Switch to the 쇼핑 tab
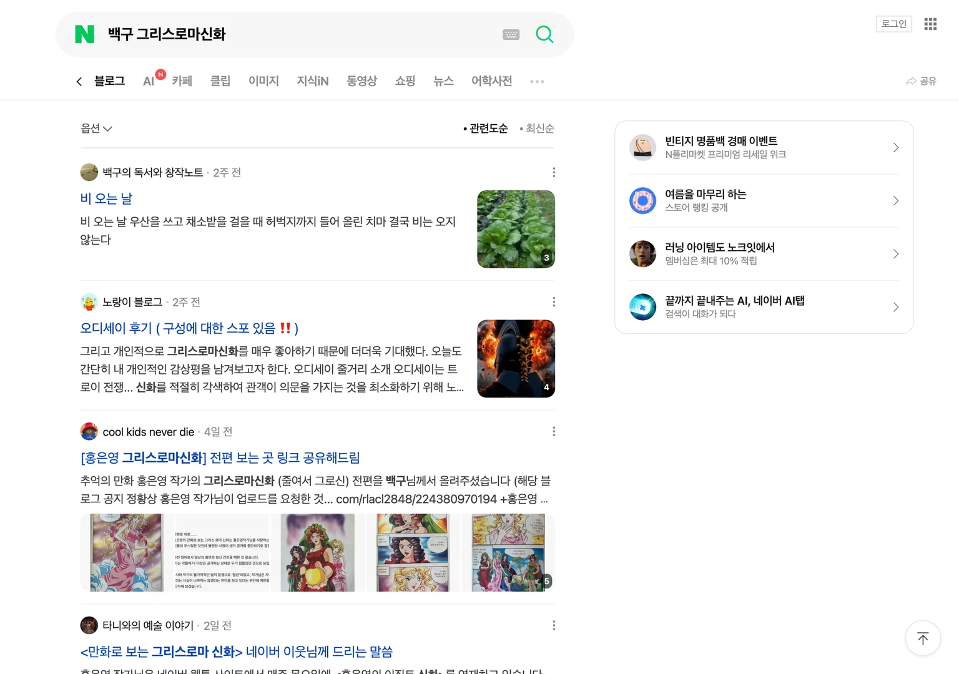This screenshot has height=674, width=959. pyautogui.click(x=405, y=81)
